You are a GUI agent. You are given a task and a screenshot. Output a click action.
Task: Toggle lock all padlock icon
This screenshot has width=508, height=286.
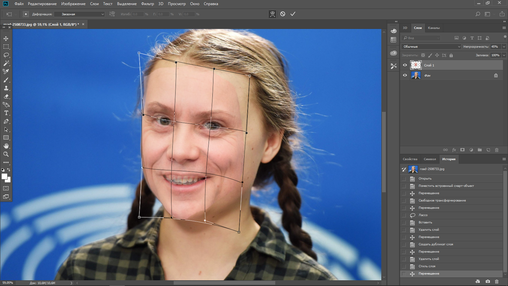point(451,55)
